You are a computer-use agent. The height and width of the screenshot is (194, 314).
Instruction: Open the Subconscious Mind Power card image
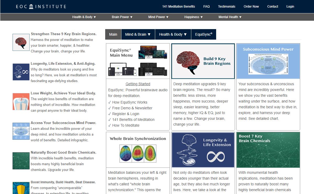click(268, 61)
